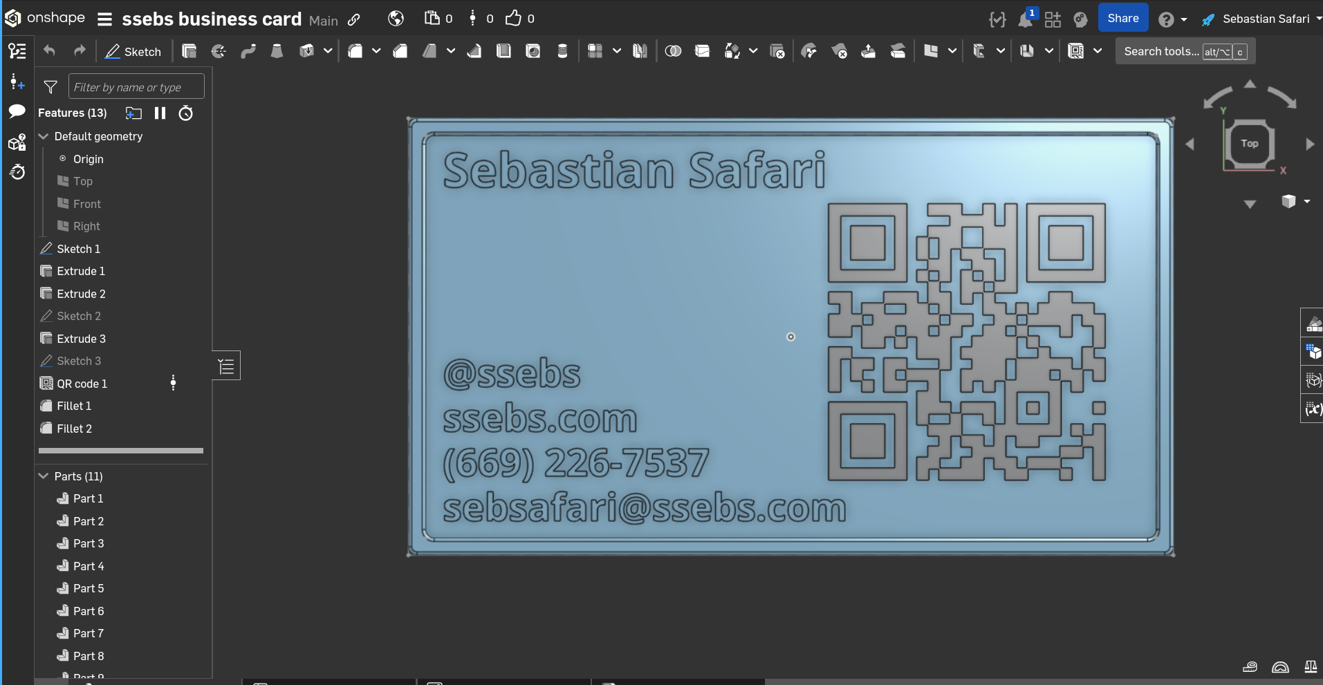Open the Thicken tool dropdown arrow
This screenshot has height=685, width=1323.
[328, 51]
